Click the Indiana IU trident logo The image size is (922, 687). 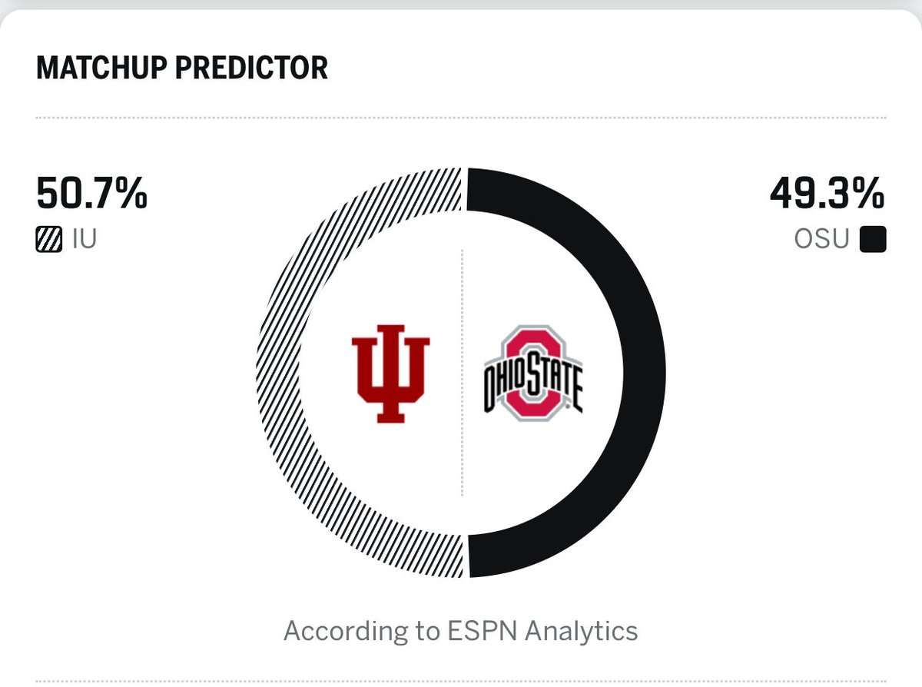pyautogui.click(x=390, y=373)
